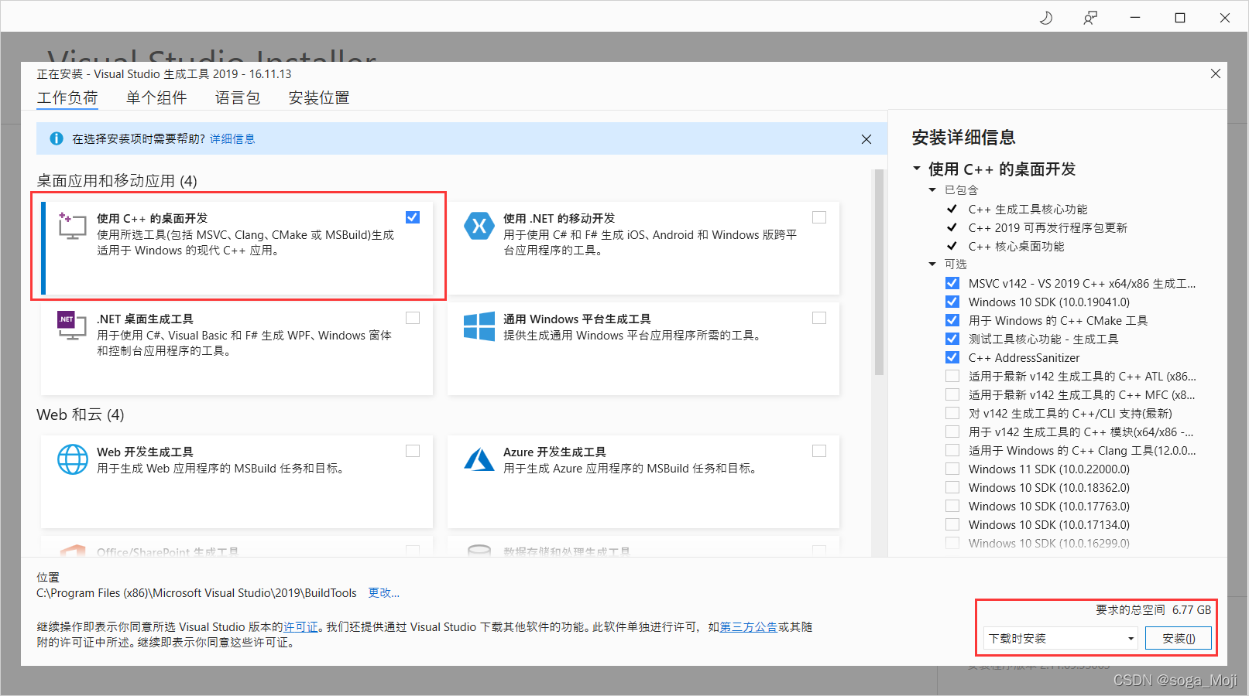
Task: Click the blue info icon in help banner
Action: 57,138
